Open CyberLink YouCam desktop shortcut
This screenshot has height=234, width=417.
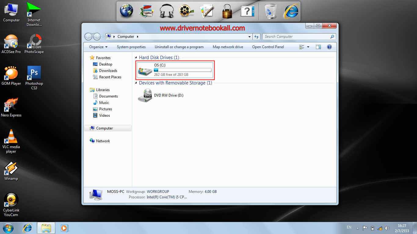pyautogui.click(x=11, y=205)
